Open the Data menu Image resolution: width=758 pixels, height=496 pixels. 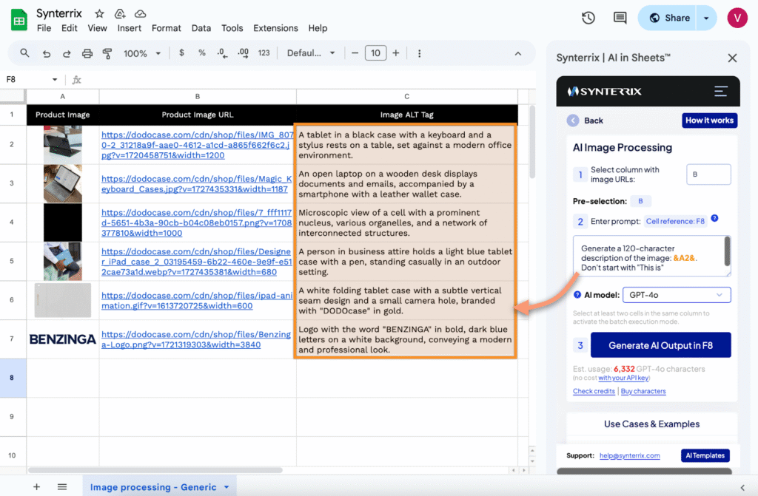pos(201,28)
